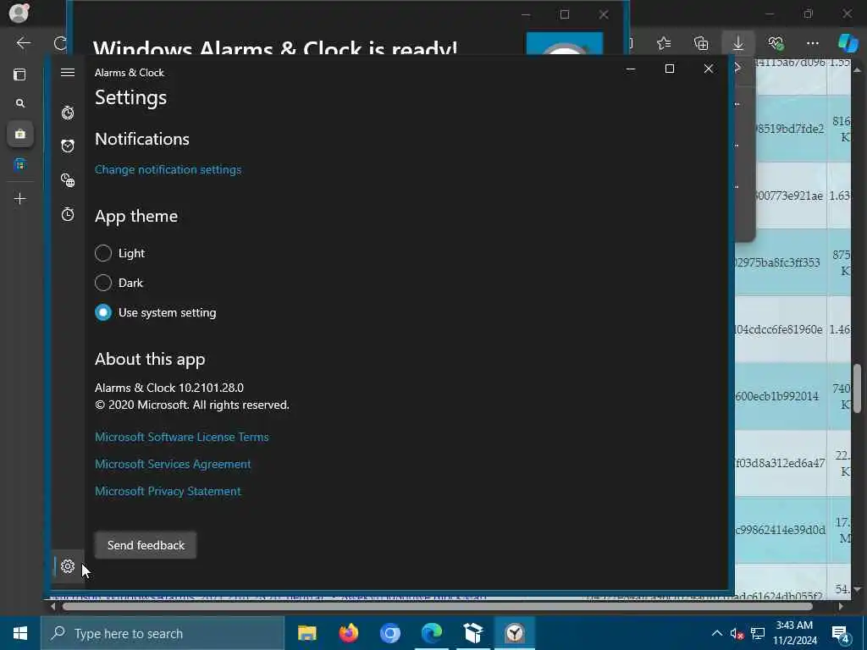Go back in Edge browser

tap(23, 43)
